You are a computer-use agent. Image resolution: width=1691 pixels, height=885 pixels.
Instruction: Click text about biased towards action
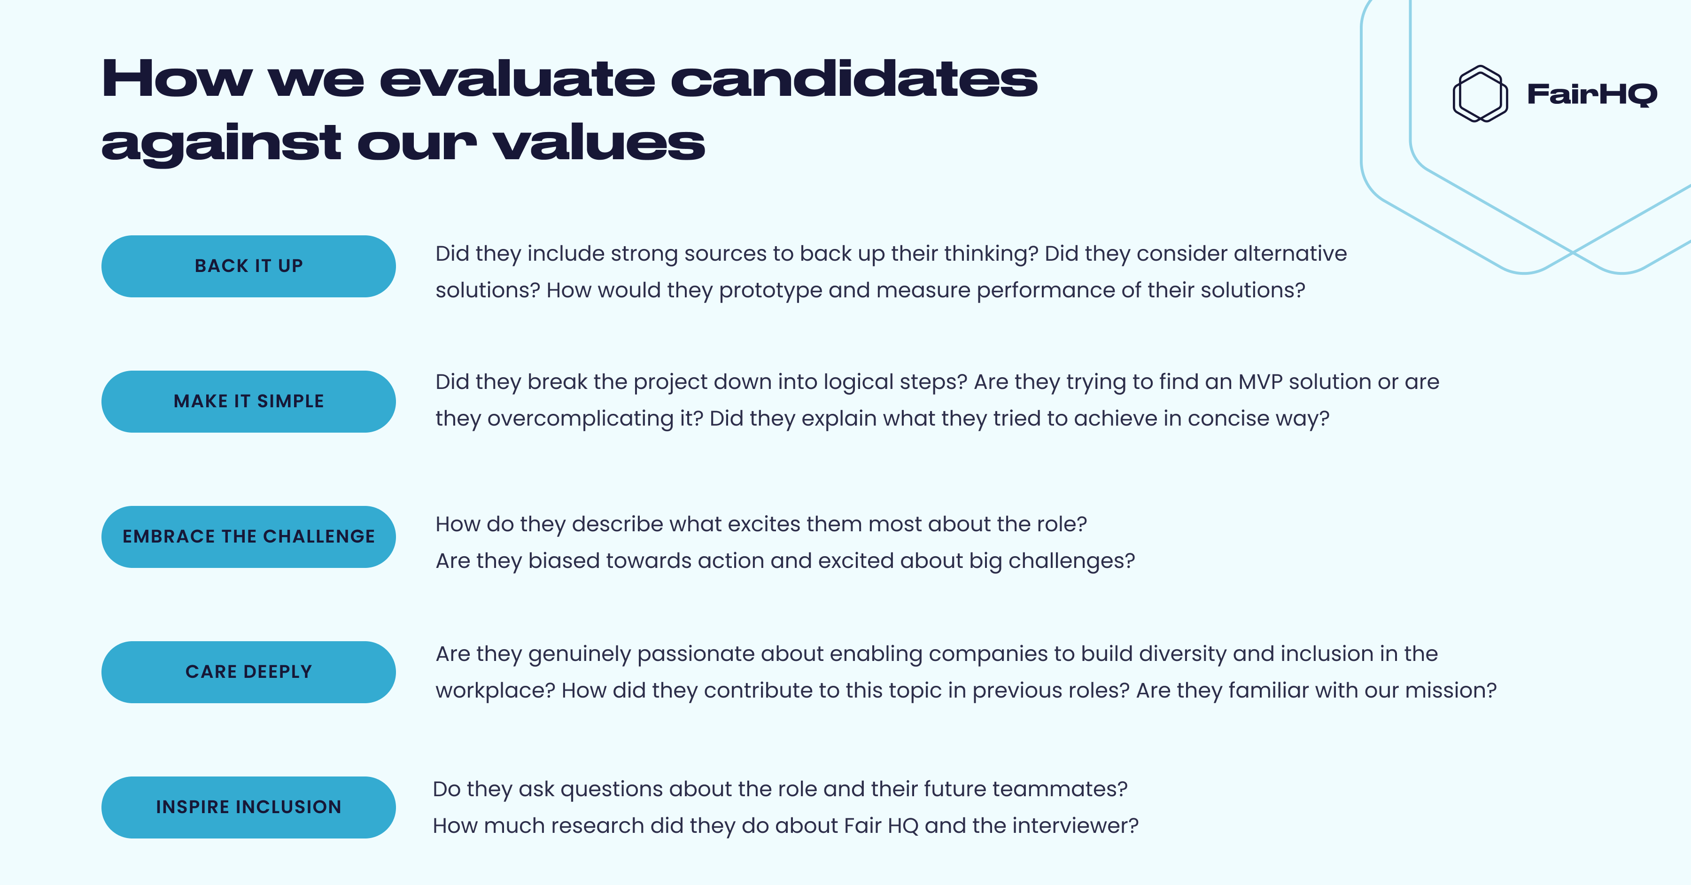(x=785, y=561)
